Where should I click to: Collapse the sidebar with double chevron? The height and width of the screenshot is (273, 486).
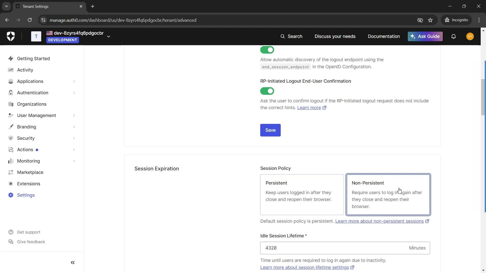[x=73, y=263]
